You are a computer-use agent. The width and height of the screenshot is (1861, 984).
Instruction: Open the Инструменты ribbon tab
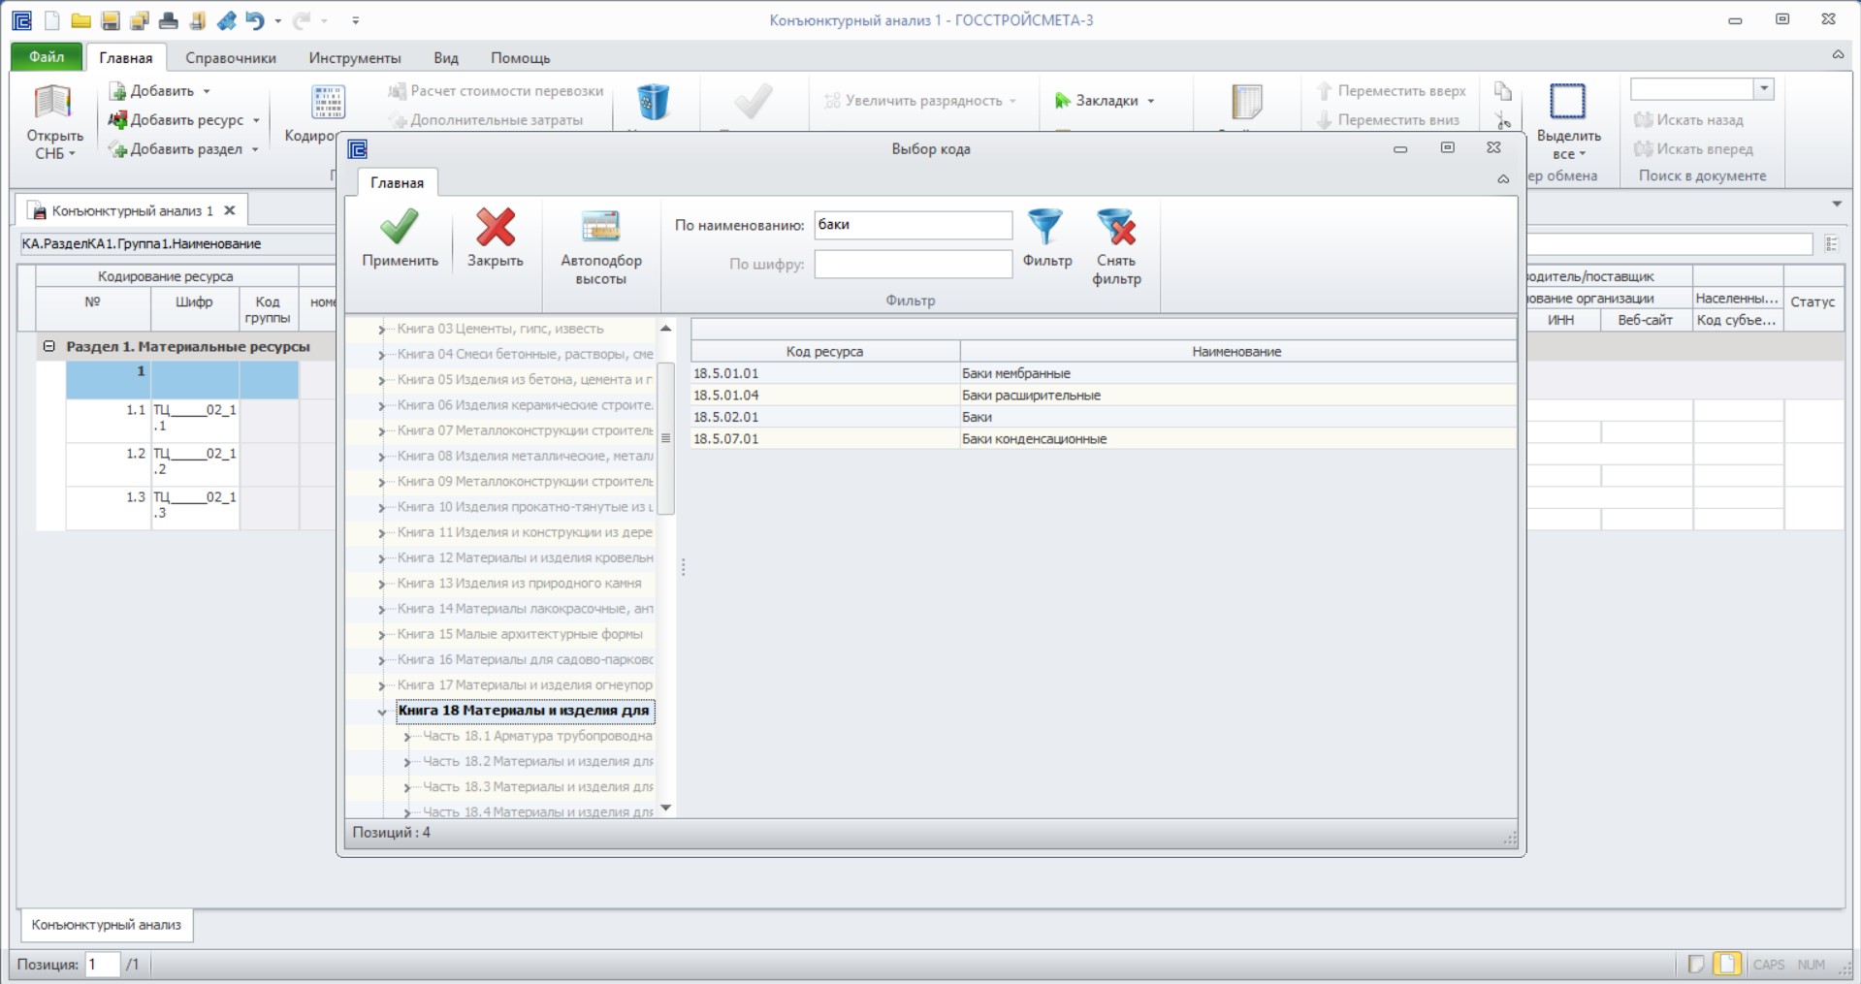tap(355, 57)
